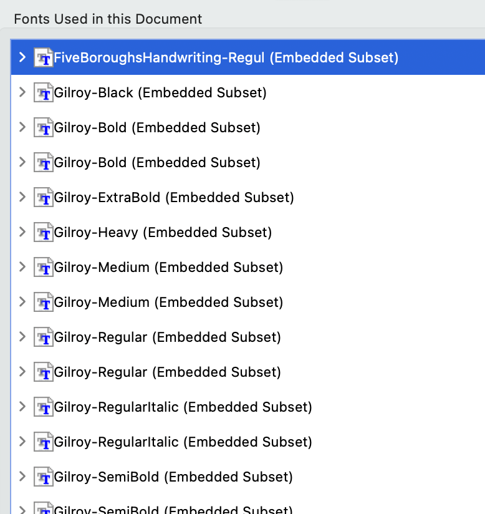The height and width of the screenshot is (514, 485).
Task: Expand the second Gilroy-Bold entry
Action: point(22,162)
